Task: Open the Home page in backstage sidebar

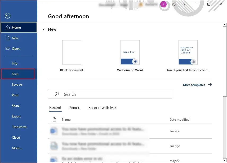Action: pos(19,27)
